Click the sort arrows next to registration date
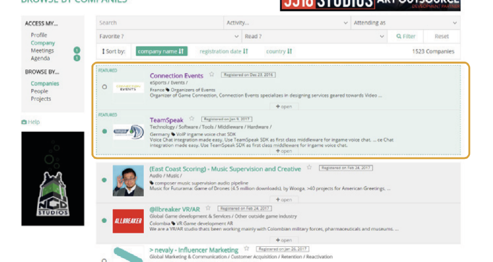This screenshot has width=493, height=262. click(246, 51)
